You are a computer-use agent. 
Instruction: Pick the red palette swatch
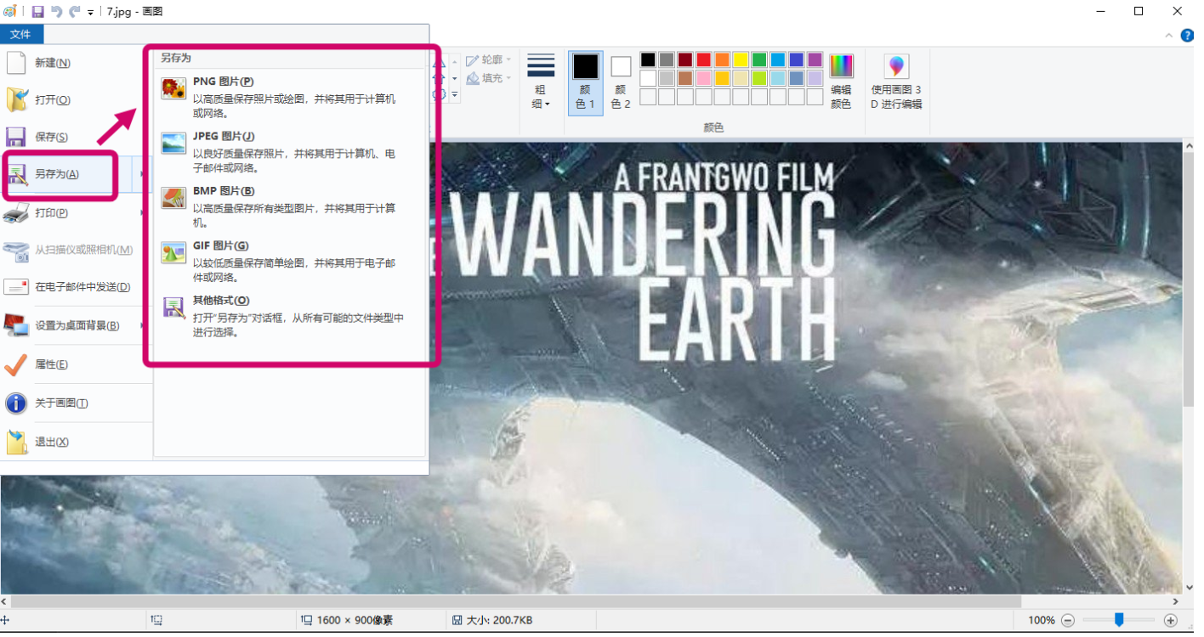(x=703, y=60)
